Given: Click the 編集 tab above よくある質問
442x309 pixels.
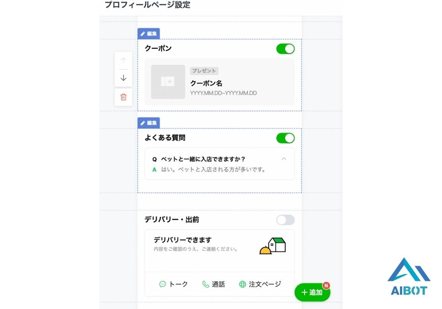Looking at the screenshot, I should (149, 123).
